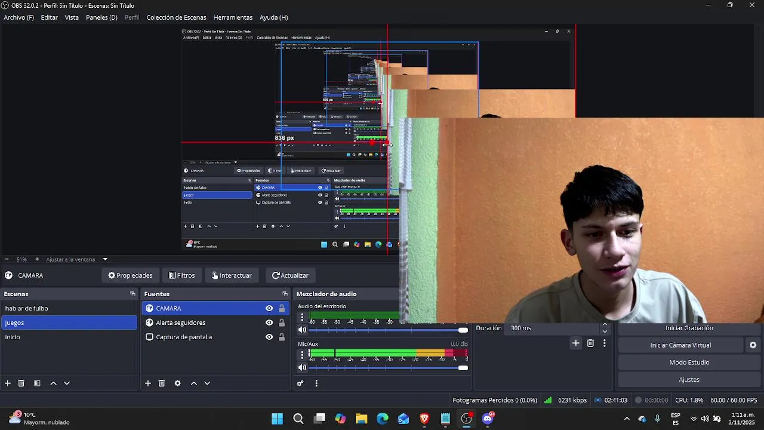
Task: Adjust Mic/Aux volume slider
Action: click(388, 368)
